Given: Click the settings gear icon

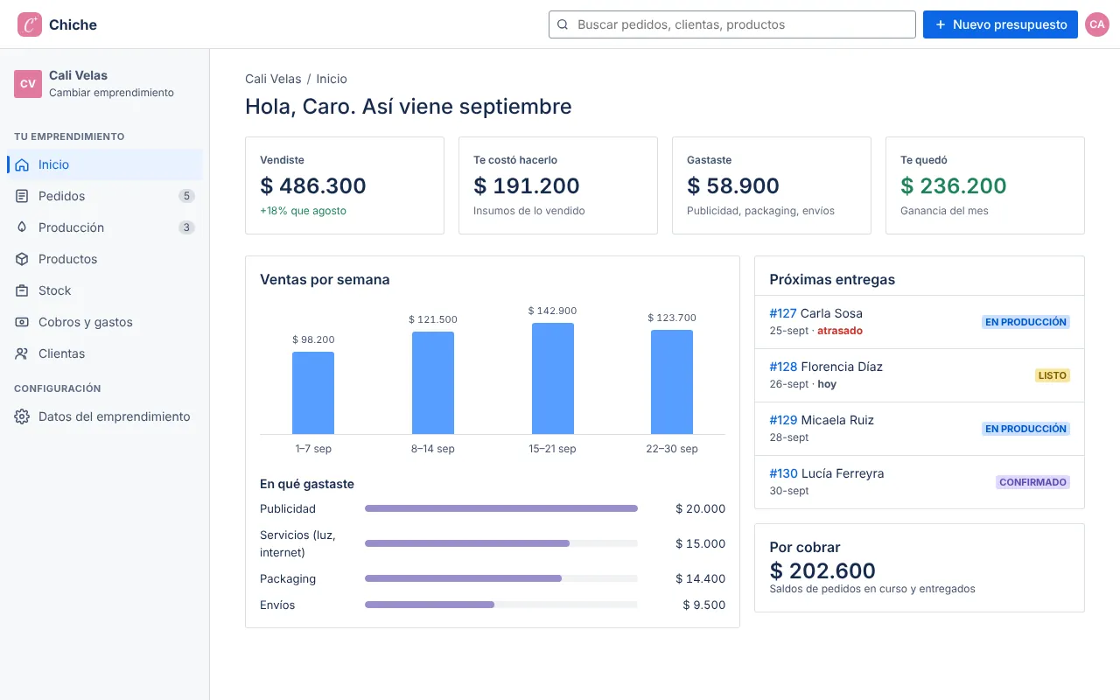Looking at the screenshot, I should tap(22, 416).
